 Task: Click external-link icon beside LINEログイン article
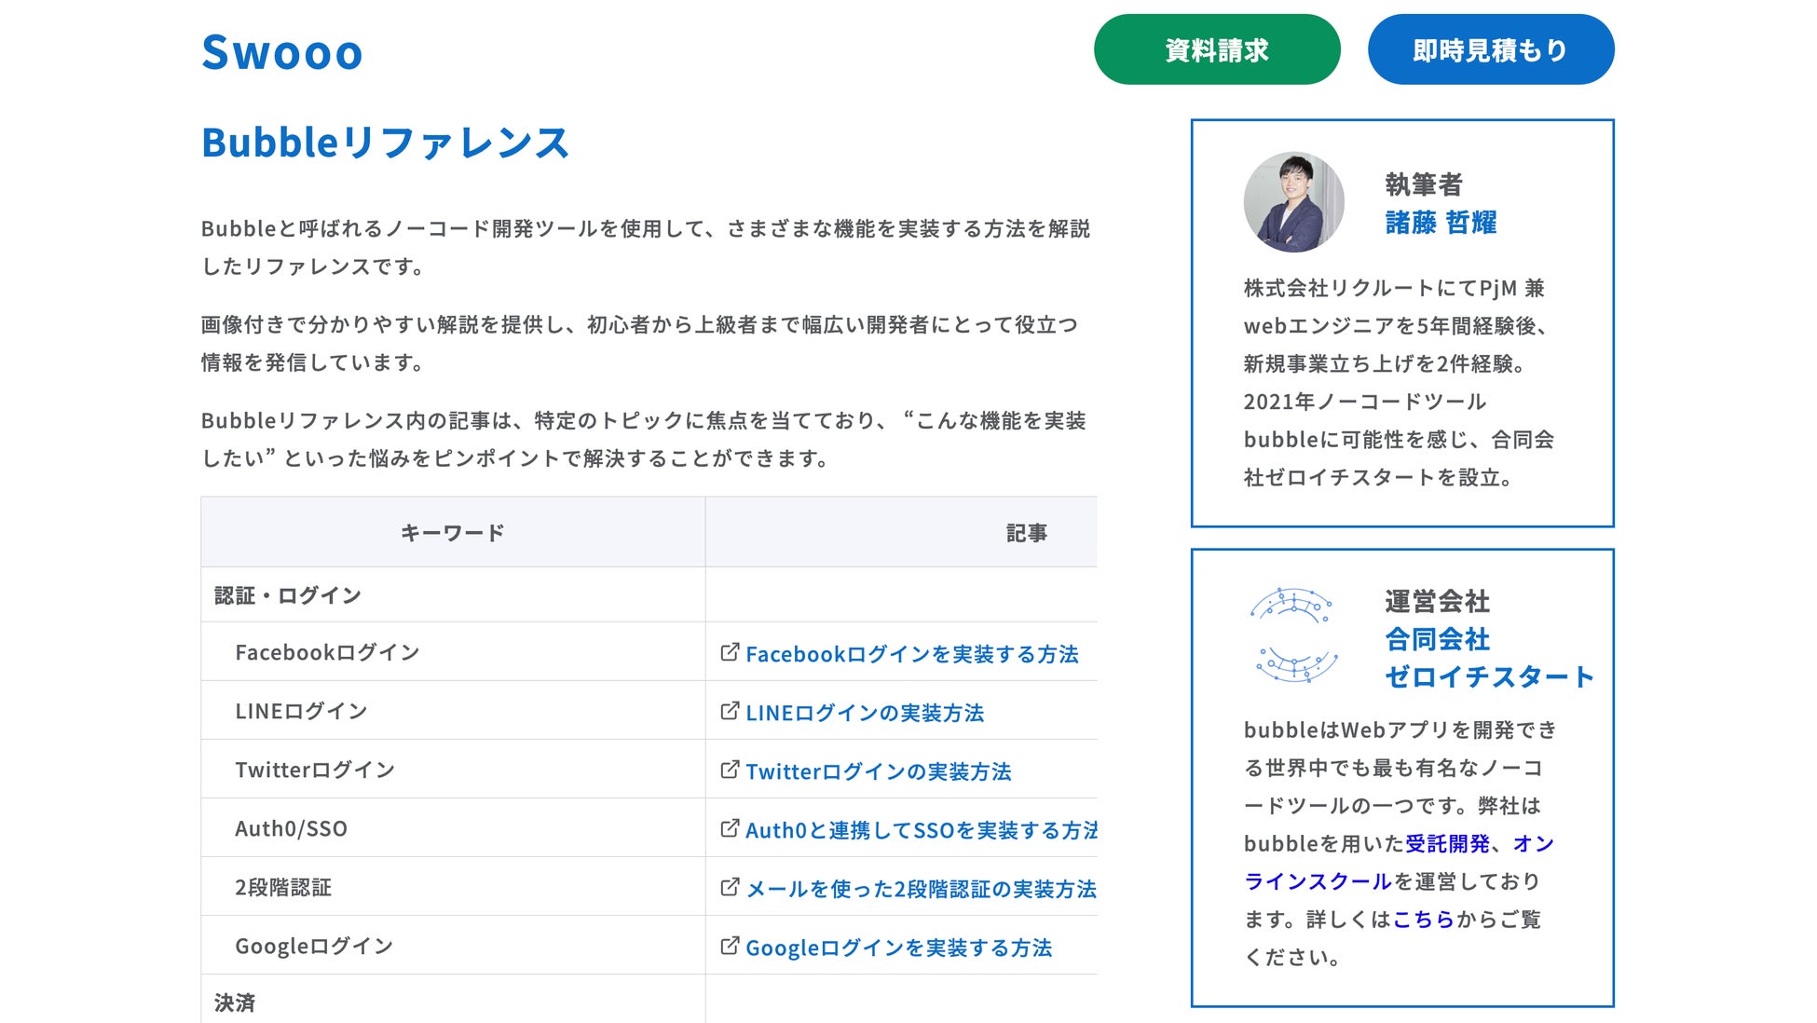(730, 711)
